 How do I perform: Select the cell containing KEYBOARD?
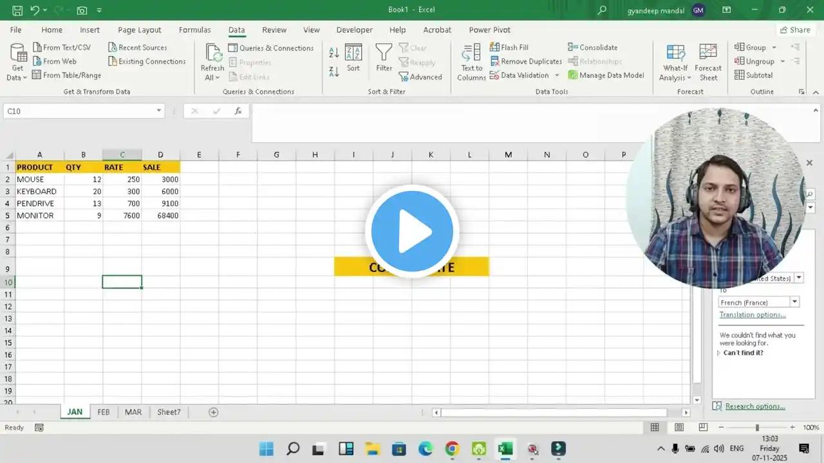pos(39,192)
